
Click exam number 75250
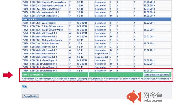(25, 37)
